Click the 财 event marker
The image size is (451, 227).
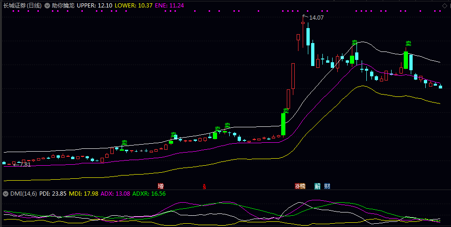coord(327,186)
